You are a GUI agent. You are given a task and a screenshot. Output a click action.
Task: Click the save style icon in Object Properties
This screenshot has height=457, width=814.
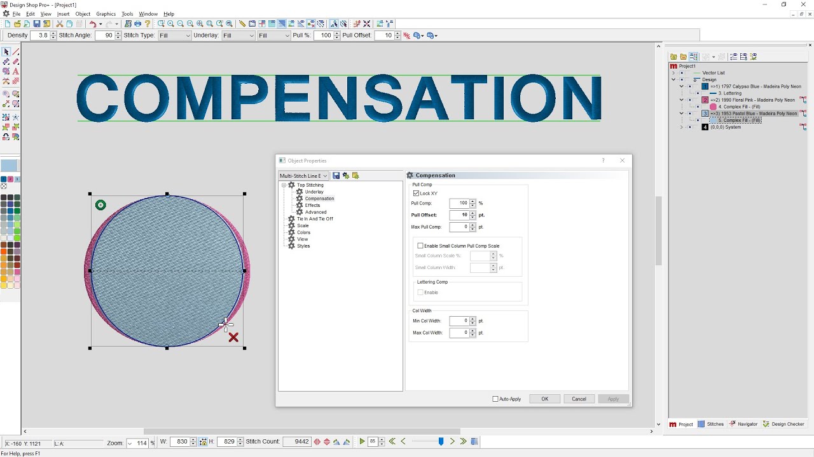pos(336,176)
